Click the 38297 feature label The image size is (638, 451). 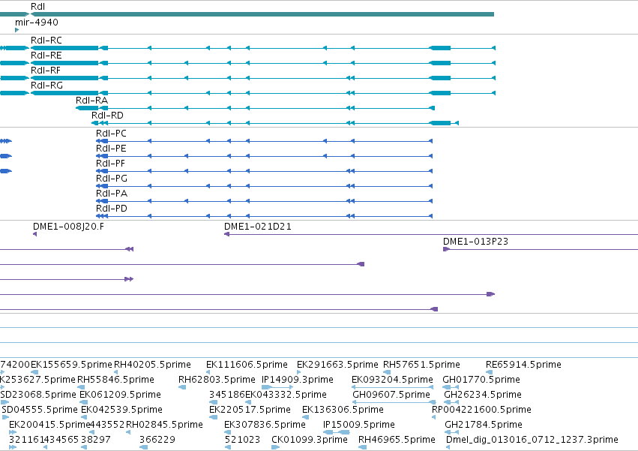click(x=96, y=440)
